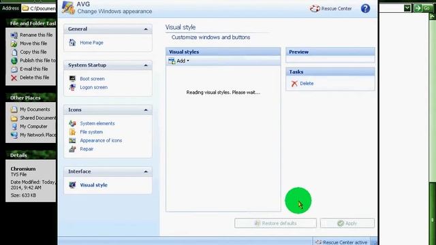Click Publish this file globe icon
This screenshot has width=436, height=245.
click(14, 61)
